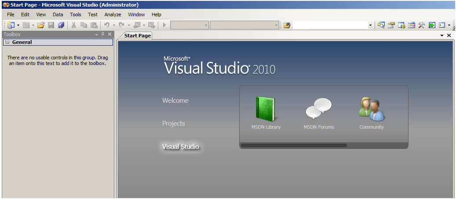Open the Find combo box dropdown arrow
The image size is (456, 199).
coord(370,25)
